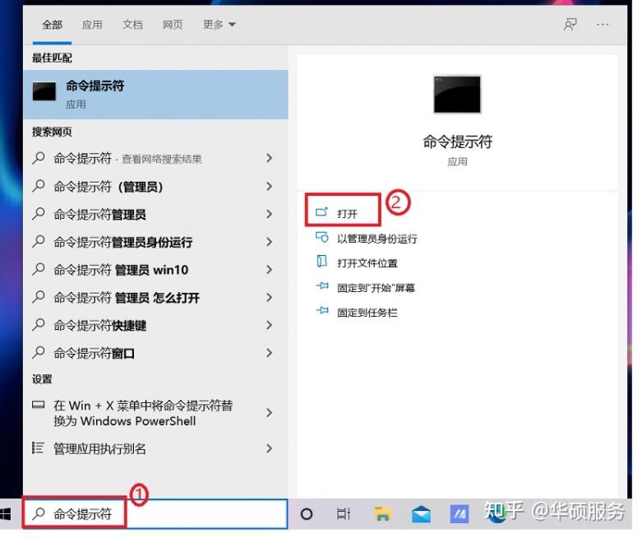Select 命令提示符 - 查看网络搜索结果
The image size is (642, 538).
pos(155,158)
